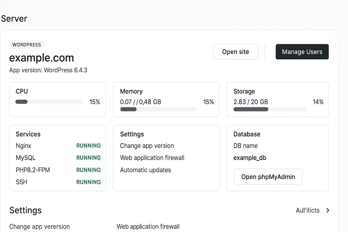The width and height of the screenshot is (348, 232).
Task: Click the CPU usage progress bar
Action: 49,102
